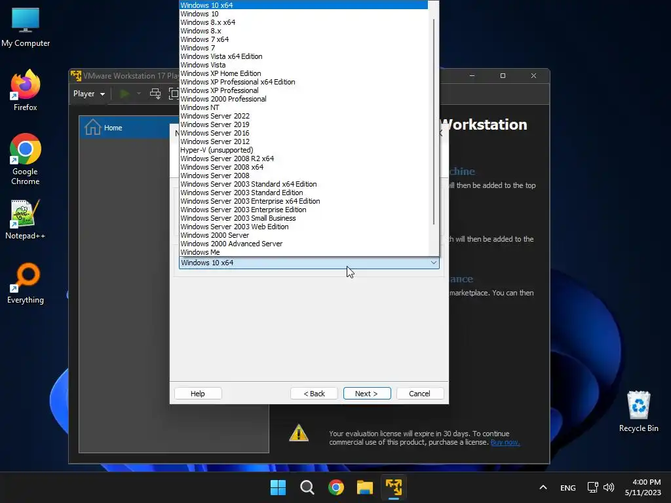Click the volume speaker tray icon
Image resolution: width=671 pixels, height=503 pixels.
[x=609, y=487]
